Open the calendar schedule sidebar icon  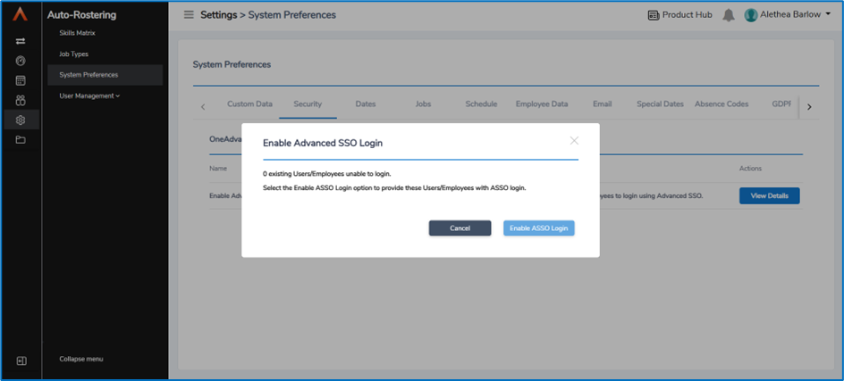point(21,80)
